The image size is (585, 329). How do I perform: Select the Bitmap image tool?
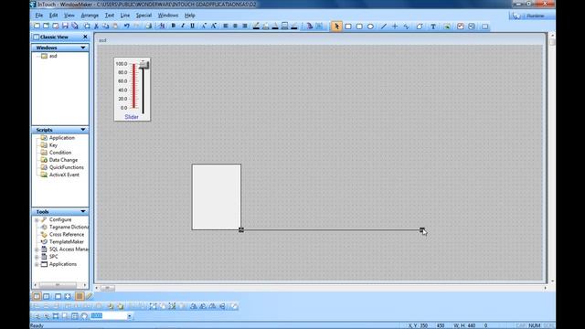click(447, 27)
